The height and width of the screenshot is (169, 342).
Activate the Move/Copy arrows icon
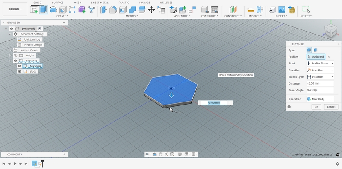(151, 9)
